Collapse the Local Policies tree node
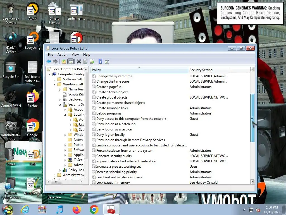Viewport: 286px width, 215px height. coord(65,114)
